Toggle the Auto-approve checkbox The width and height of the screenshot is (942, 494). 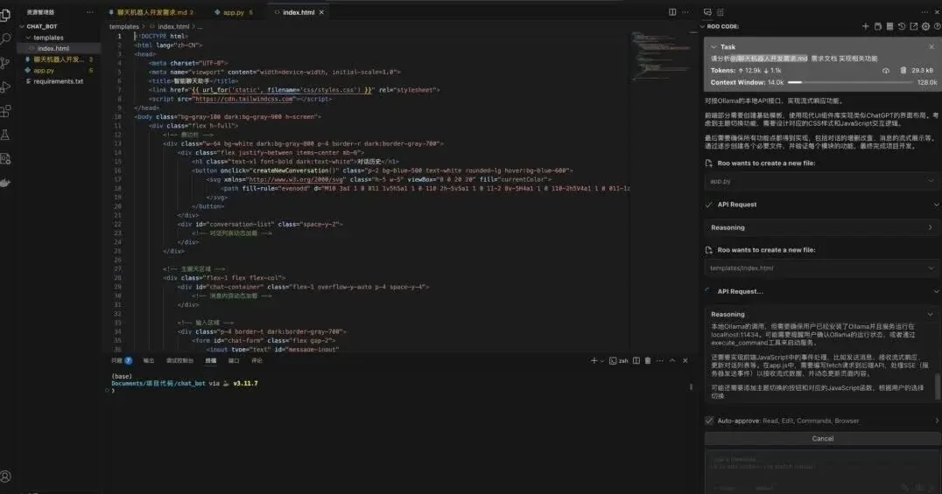709,421
